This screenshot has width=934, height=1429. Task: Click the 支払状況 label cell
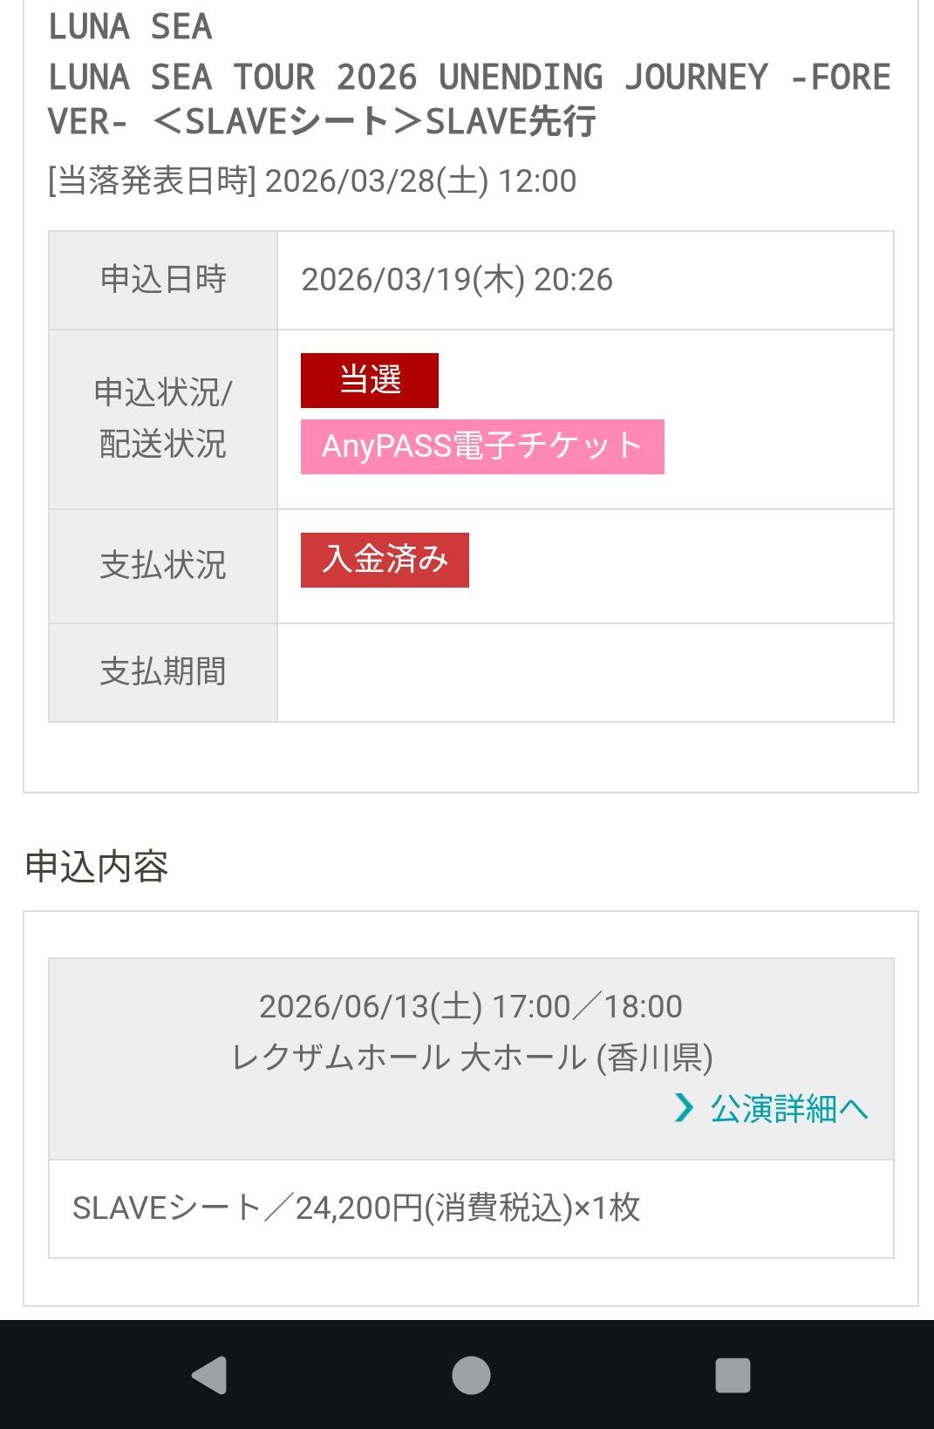[163, 565]
